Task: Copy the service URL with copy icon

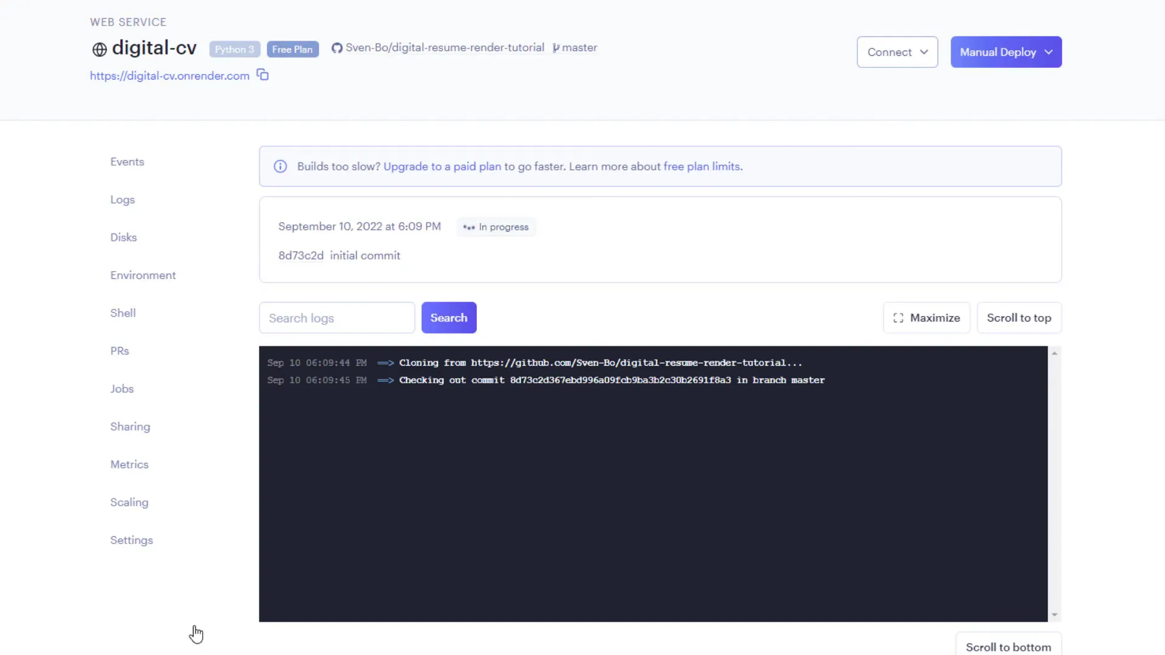Action: (263, 75)
